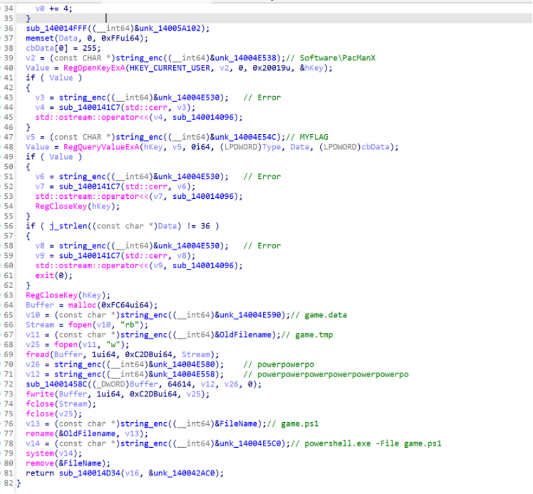Click the sub_140014FFF call on line 36
Image resolution: width=533 pixels, height=494 pixels.
56,28
